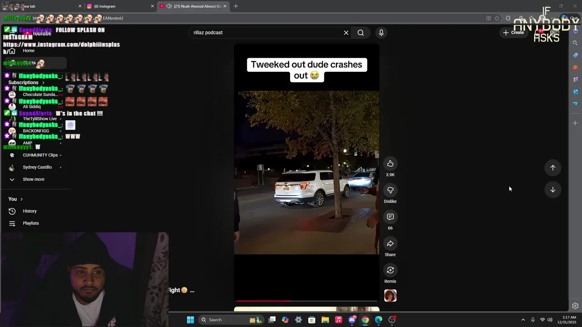This screenshot has width=582, height=327.
Task: Open volume control in system tray
Action: [550, 320]
